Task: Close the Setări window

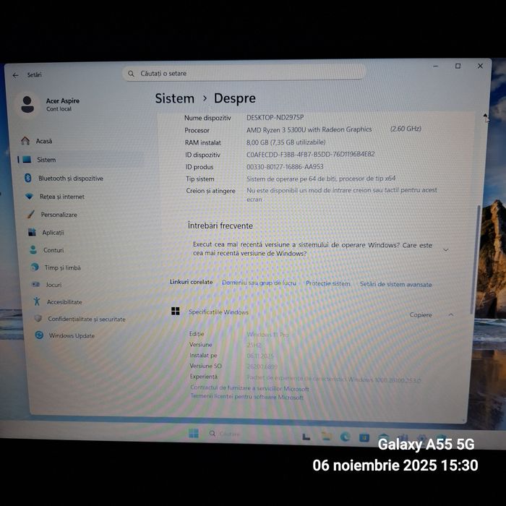Action: tap(480, 66)
